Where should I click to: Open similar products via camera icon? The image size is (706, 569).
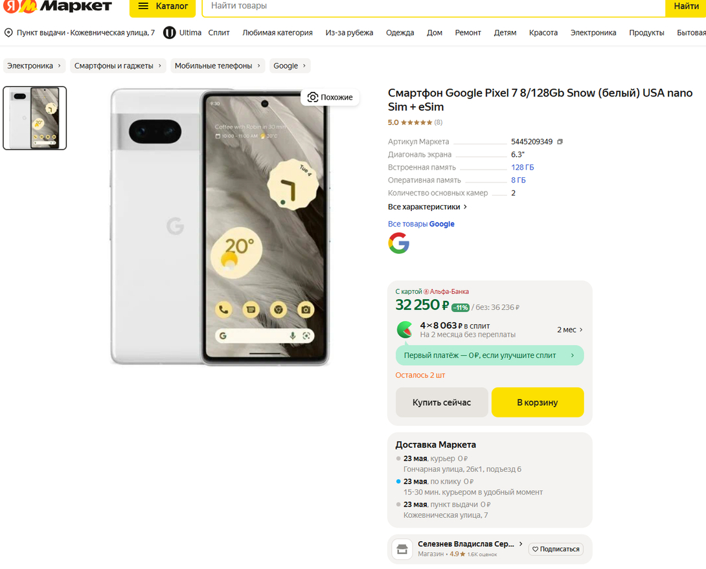313,97
